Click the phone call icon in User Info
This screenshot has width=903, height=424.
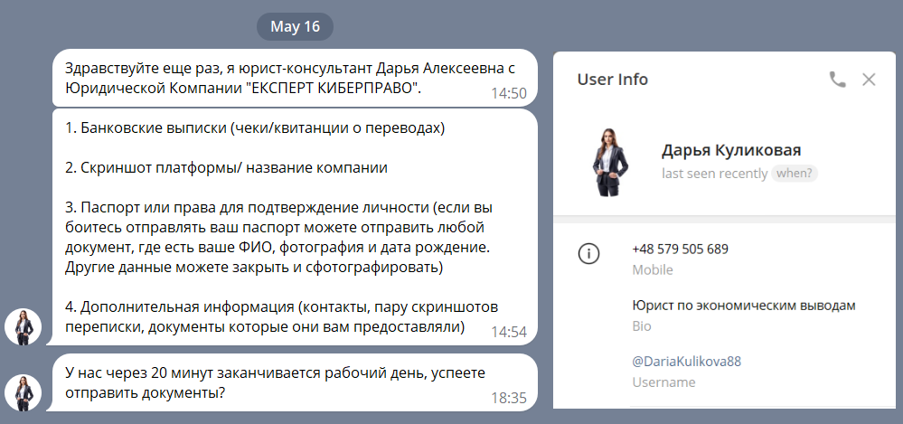(837, 80)
